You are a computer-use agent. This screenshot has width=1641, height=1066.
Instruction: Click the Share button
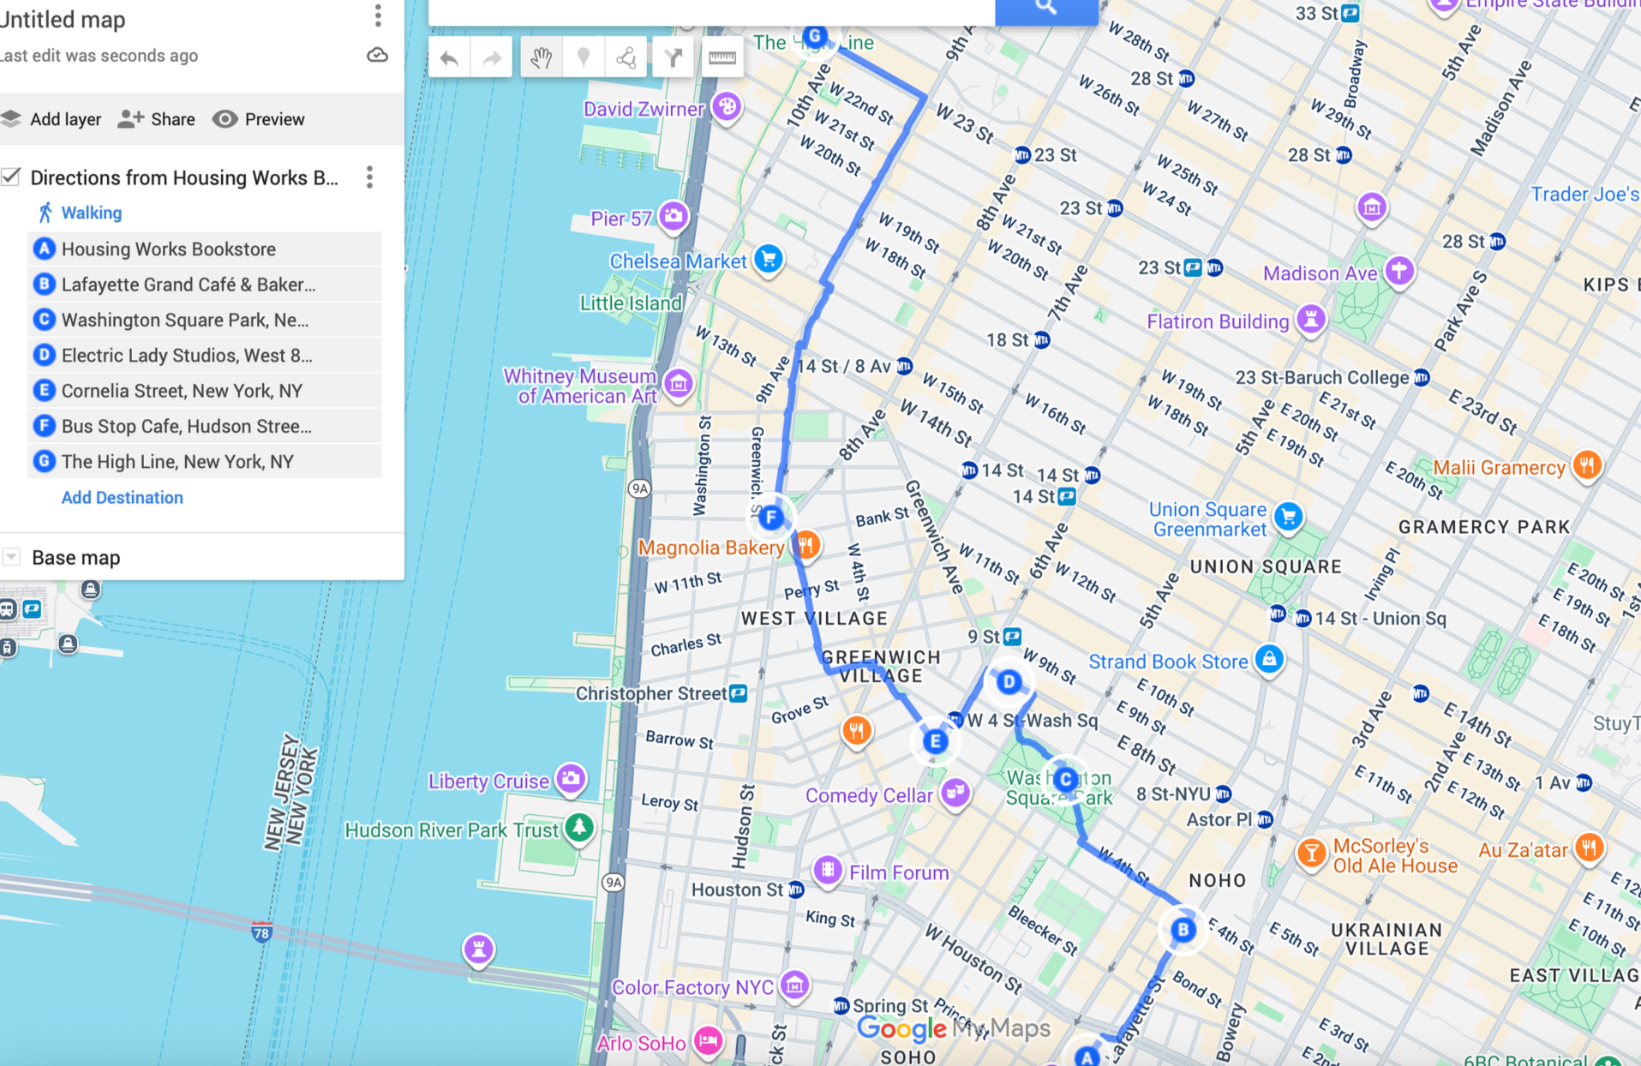coord(157,119)
